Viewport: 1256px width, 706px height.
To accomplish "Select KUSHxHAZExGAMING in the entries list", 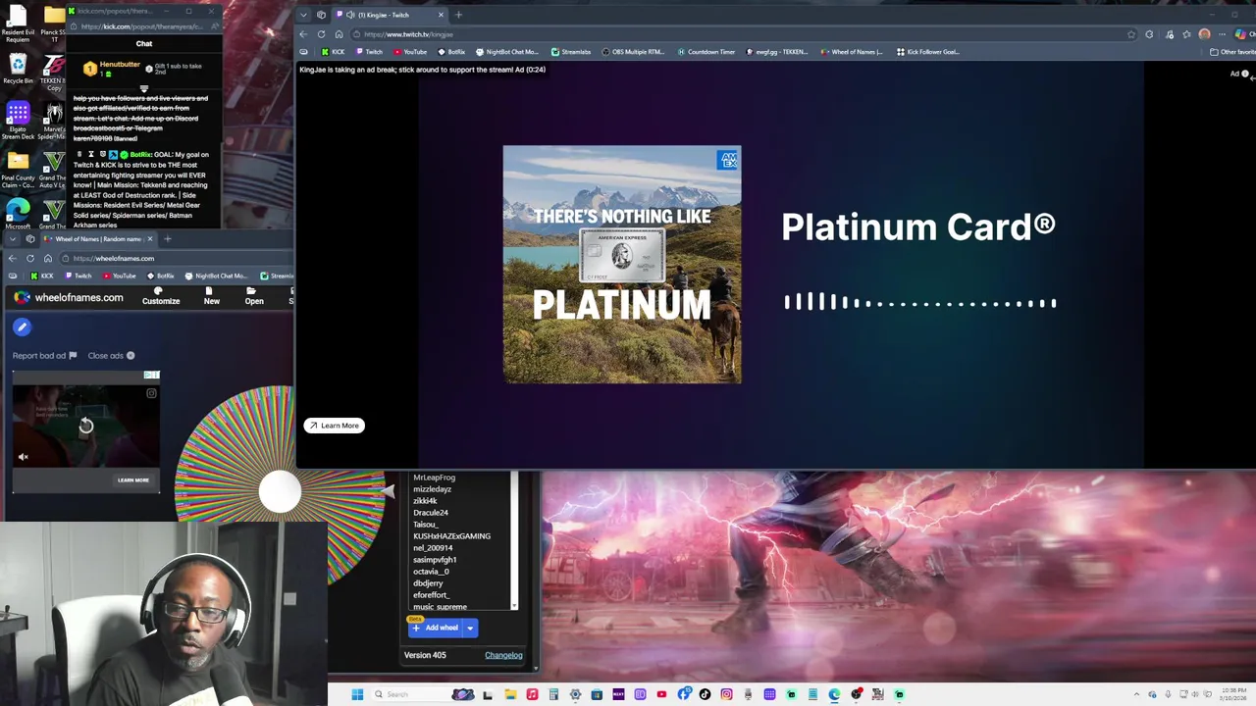I will pyautogui.click(x=451, y=536).
